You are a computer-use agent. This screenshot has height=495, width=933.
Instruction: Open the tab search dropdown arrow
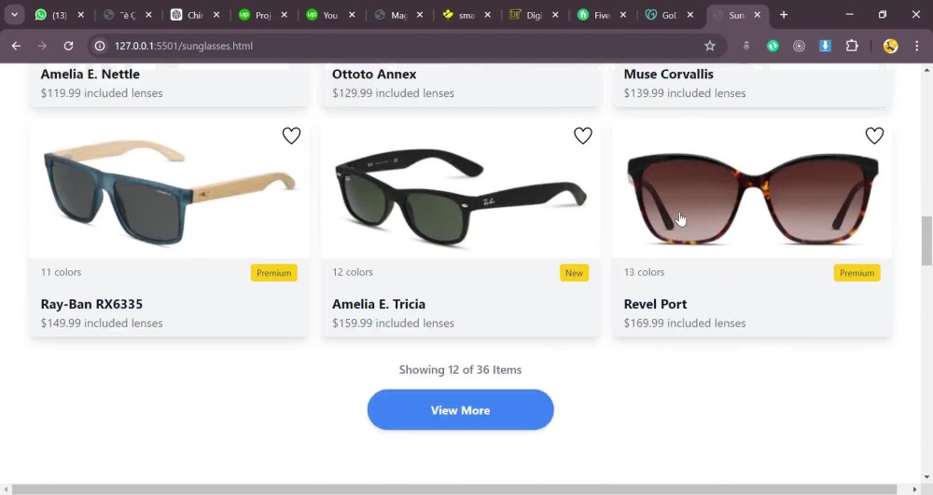coord(14,15)
